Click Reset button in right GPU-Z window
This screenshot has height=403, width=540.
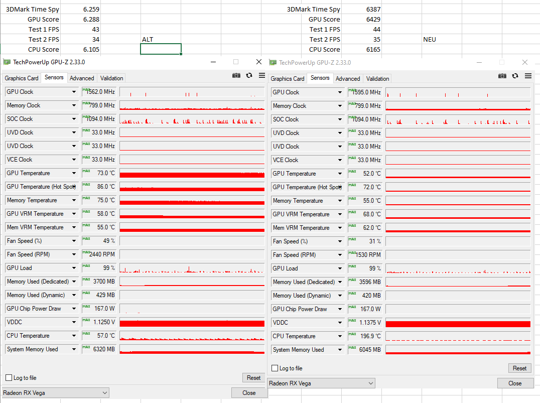point(519,368)
